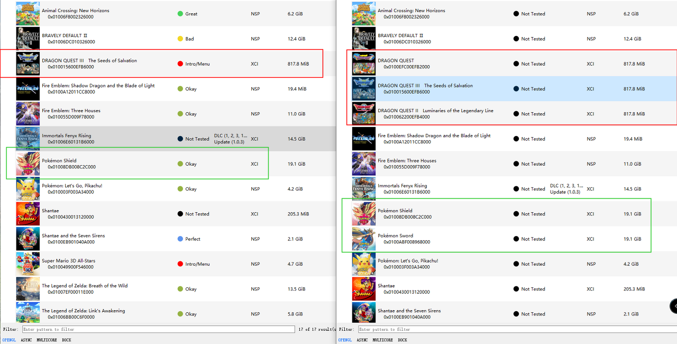677x344 pixels.
Task: Click Fire Emblem Three Houses icon, right window
Action: coord(363,164)
